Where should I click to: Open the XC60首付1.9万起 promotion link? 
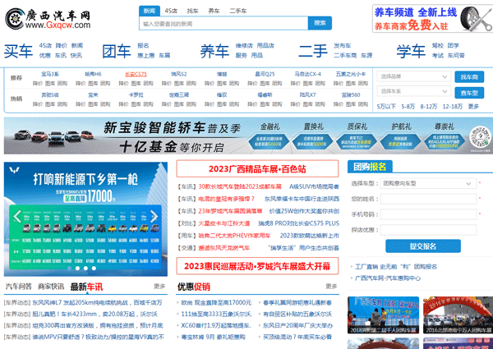[x=216, y=326]
